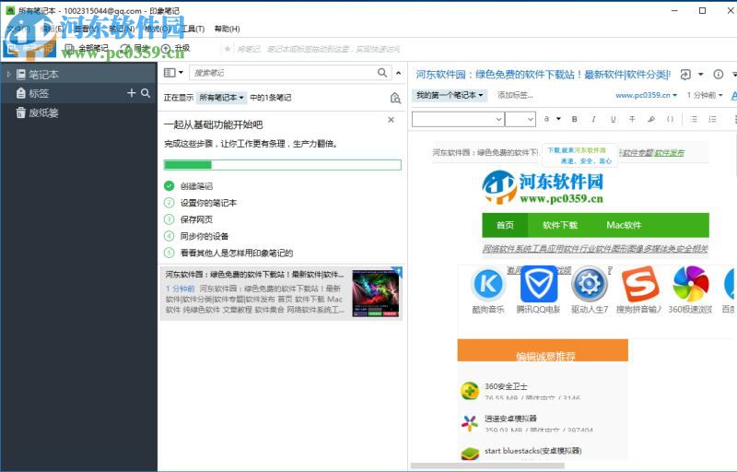
Task: Click the 360极速浏览 app icon
Action: (690, 284)
